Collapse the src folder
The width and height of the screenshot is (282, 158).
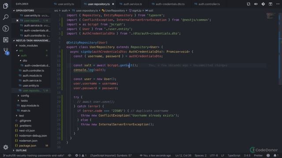(21, 51)
